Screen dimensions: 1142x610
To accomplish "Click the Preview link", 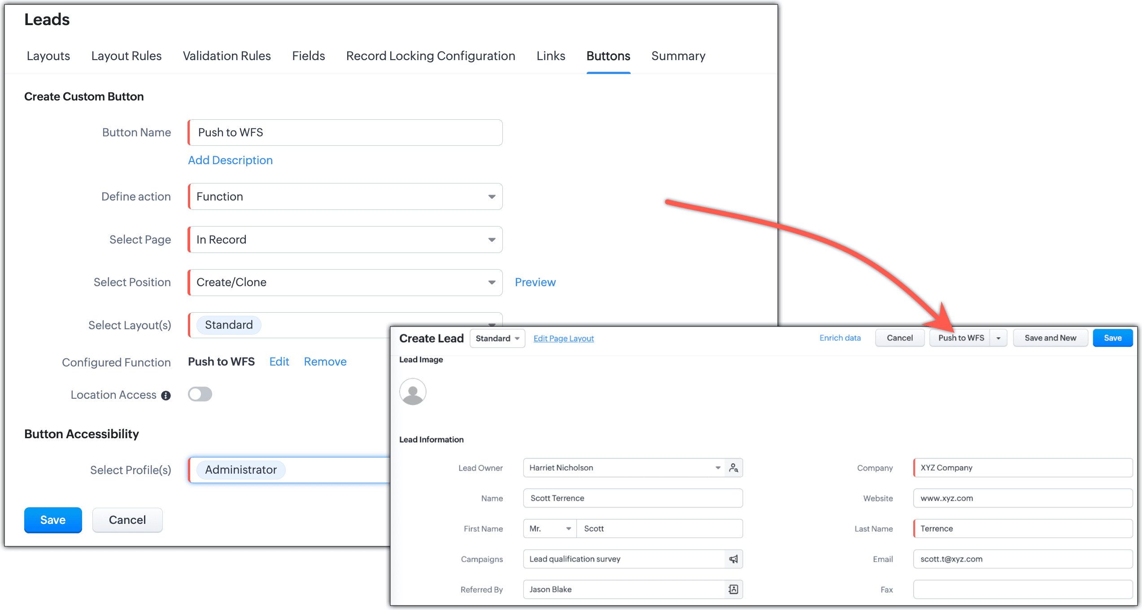I will click(535, 282).
